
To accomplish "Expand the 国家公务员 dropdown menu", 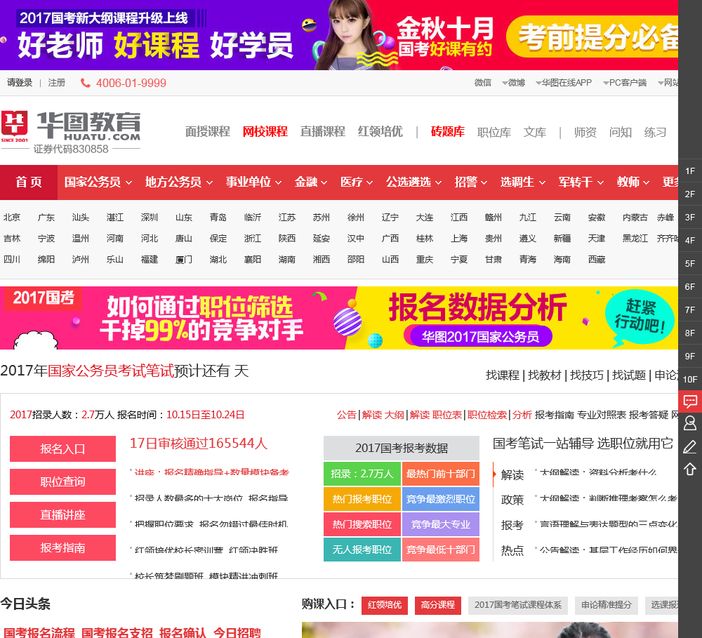I will (98, 182).
